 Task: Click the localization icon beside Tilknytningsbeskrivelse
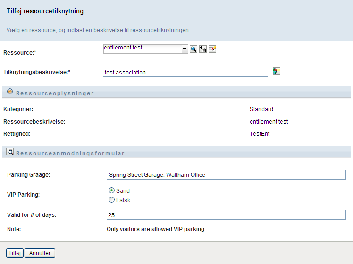(x=277, y=72)
